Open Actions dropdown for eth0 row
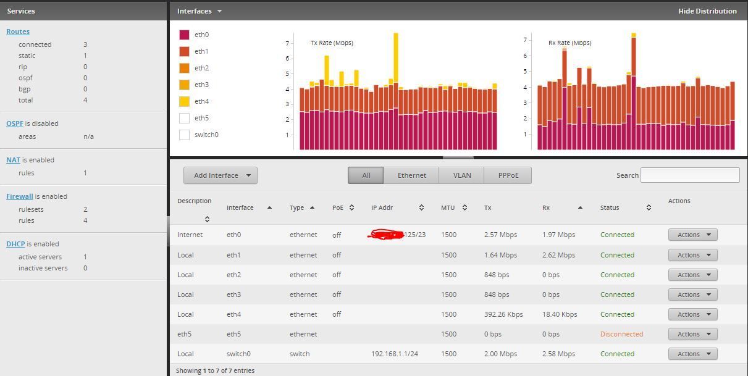 click(x=692, y=235)
